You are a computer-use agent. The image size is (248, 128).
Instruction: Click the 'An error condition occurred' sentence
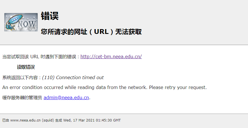(75, 87)
